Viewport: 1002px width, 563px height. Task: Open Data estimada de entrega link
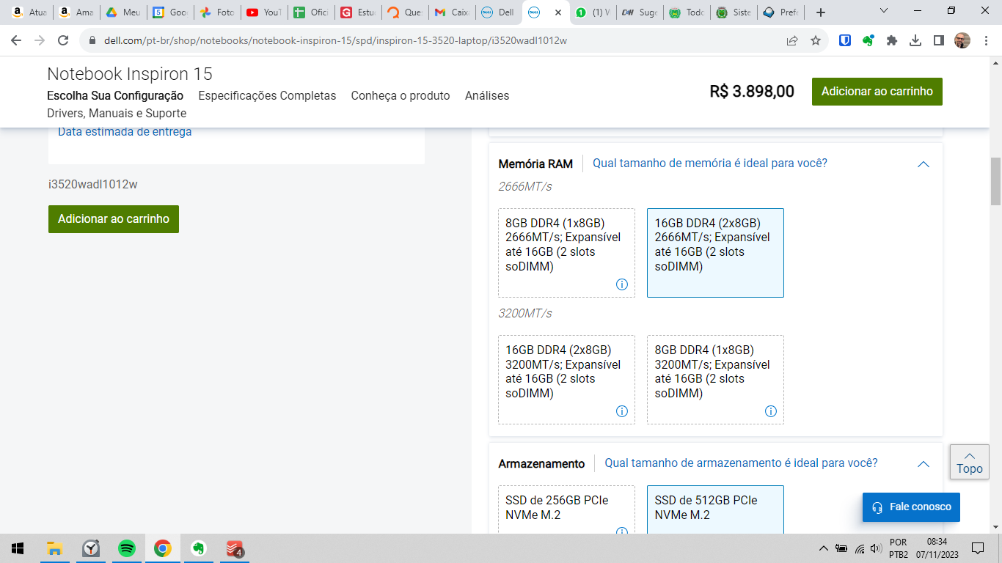[125, 132]
